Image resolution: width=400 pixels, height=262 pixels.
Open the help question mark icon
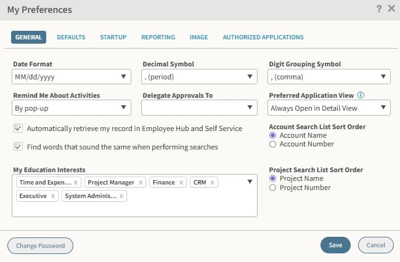[379, 9]
